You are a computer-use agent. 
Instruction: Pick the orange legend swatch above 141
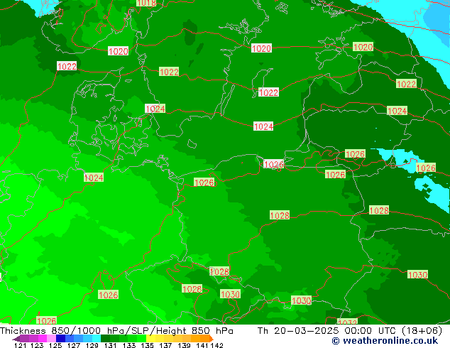[204, 338]
